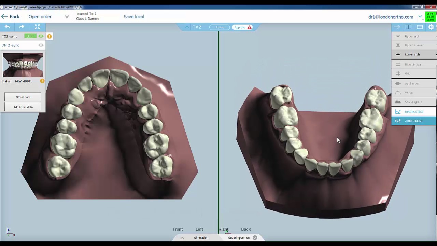
Task: Click the Lower arch icon
Action: 398,54
